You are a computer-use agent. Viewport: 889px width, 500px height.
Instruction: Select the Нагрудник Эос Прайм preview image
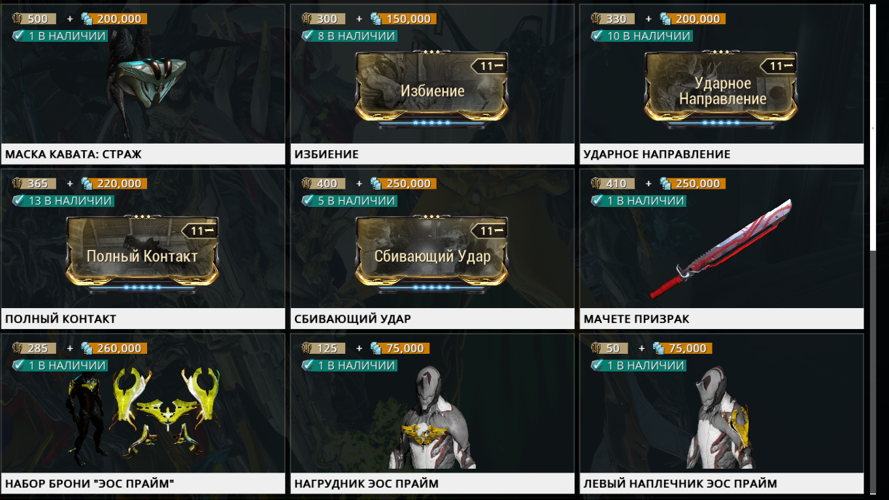coord(432,418)
